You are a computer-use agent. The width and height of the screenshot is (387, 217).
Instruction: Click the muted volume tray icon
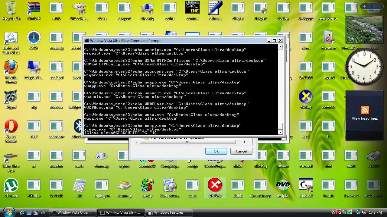click(x=364, y=212)
